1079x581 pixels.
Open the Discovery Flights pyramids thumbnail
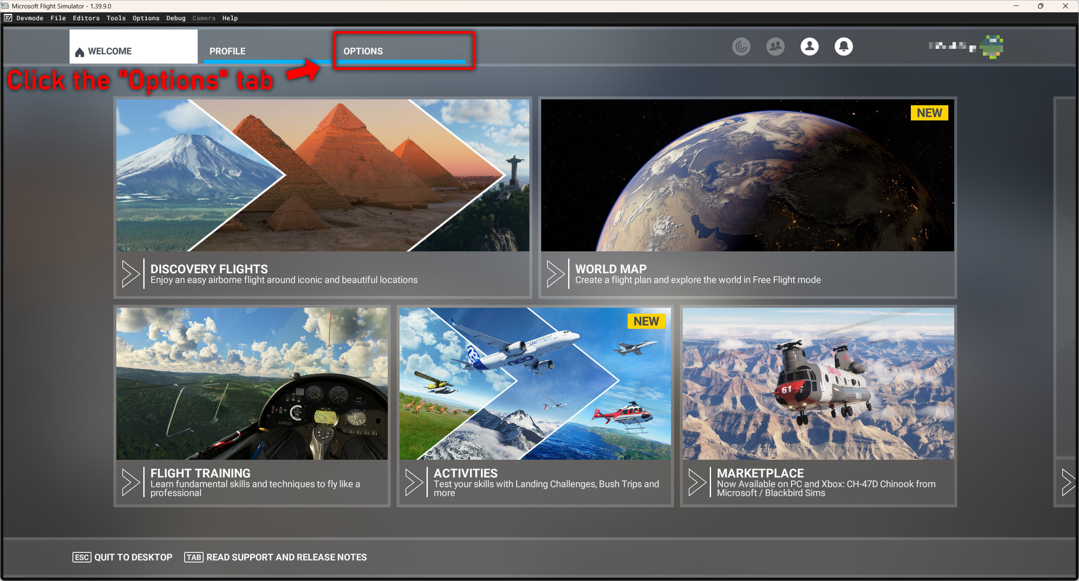point(323,175)
